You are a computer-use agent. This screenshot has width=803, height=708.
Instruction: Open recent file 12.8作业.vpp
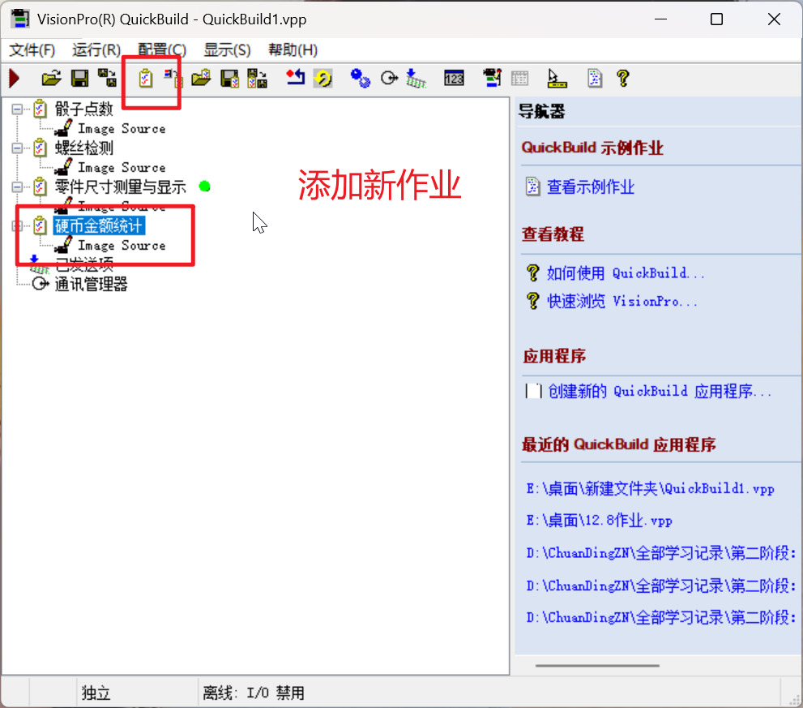599,521
